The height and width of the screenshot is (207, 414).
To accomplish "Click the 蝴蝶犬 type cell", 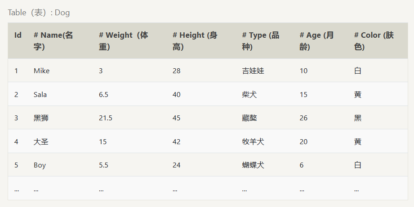I will point(253,165).
